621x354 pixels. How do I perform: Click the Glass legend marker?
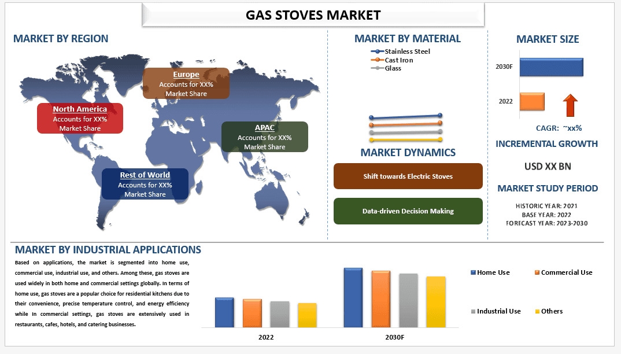(x=377, y=68)
